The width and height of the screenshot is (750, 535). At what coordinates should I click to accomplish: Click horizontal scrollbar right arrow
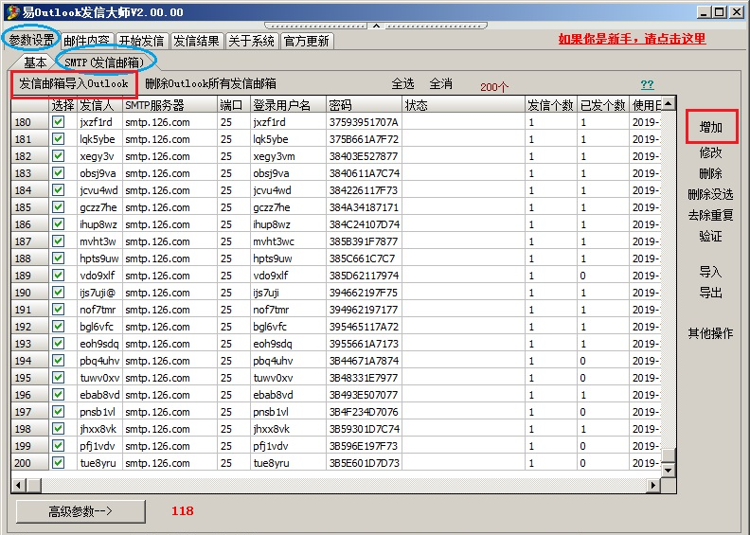pos(653,485)
